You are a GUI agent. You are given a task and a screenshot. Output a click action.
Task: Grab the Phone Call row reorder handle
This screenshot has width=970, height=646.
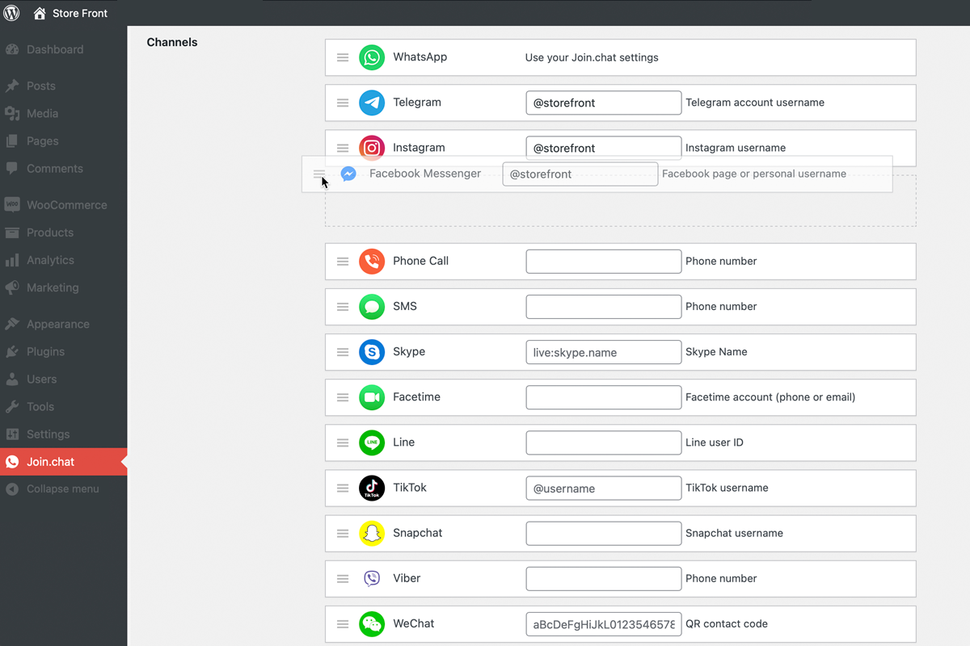(x=343, y=261)
